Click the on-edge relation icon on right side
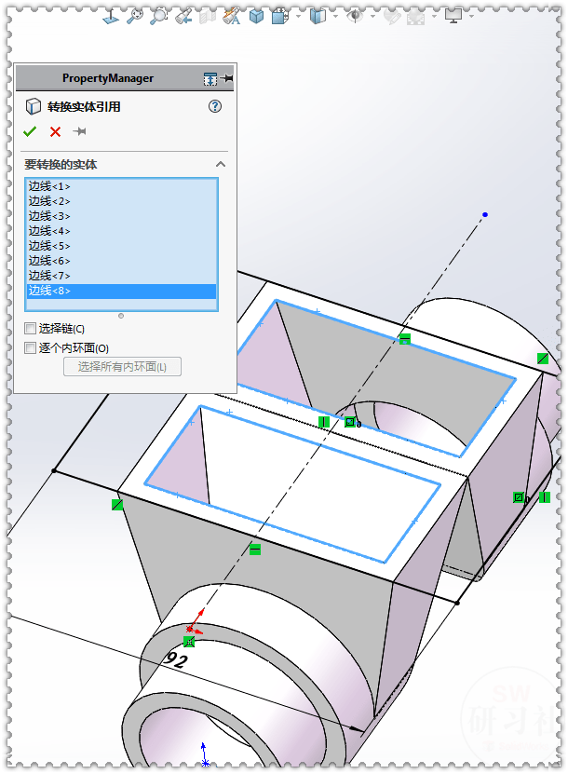Image resolution: width=568 pixels, height=774 pixels. tap(518, 497)
